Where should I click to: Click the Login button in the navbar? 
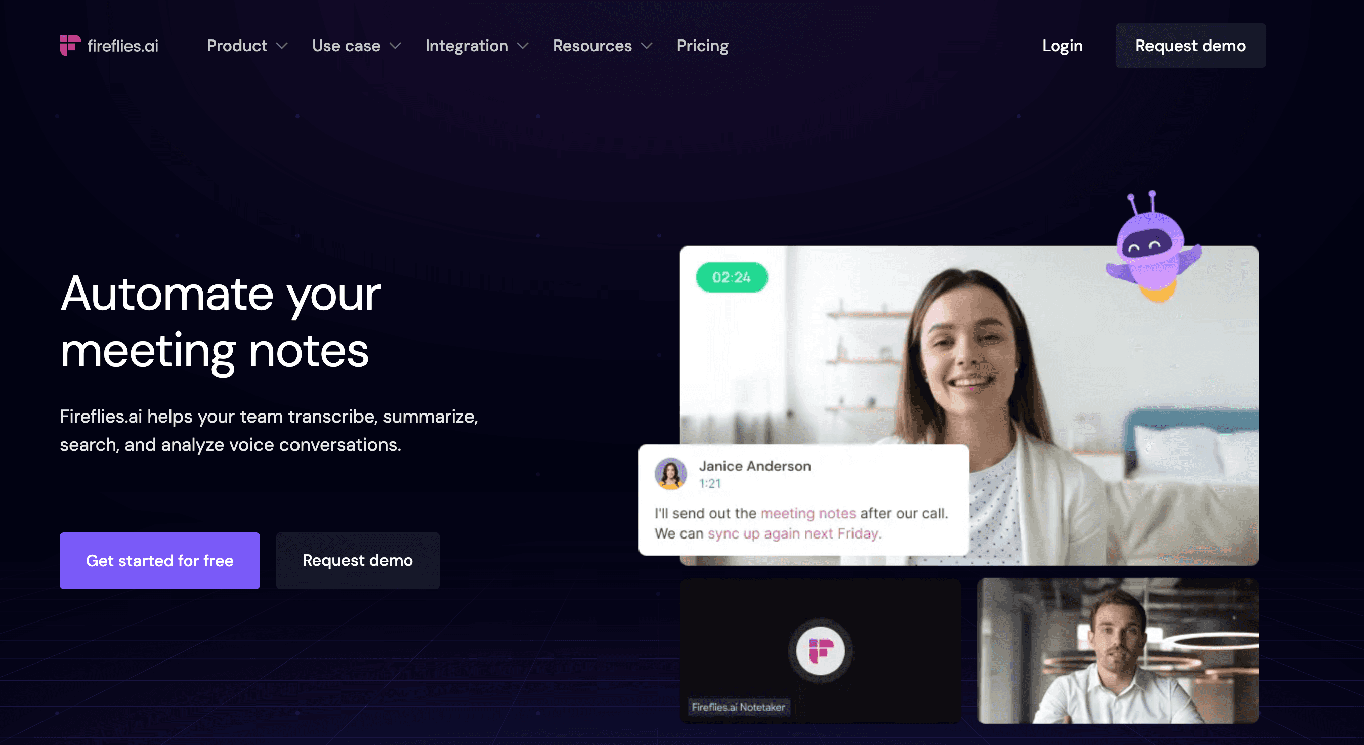pyautogui.click(x=1061, y=45)
